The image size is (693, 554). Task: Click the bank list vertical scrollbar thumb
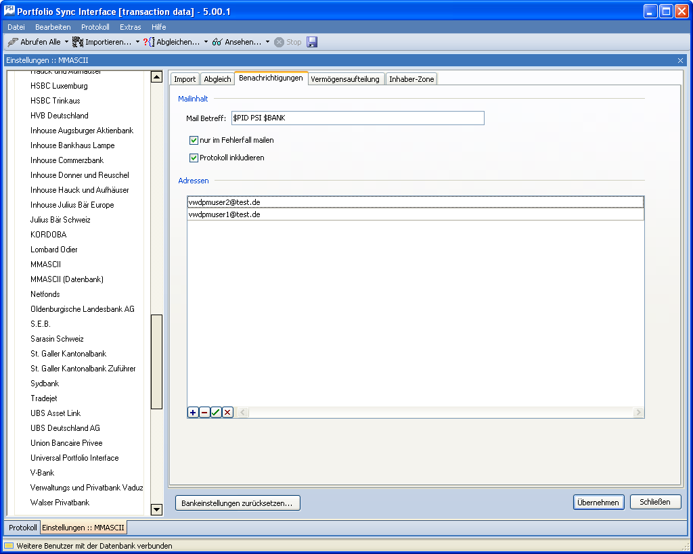click(x=156, y=362)
